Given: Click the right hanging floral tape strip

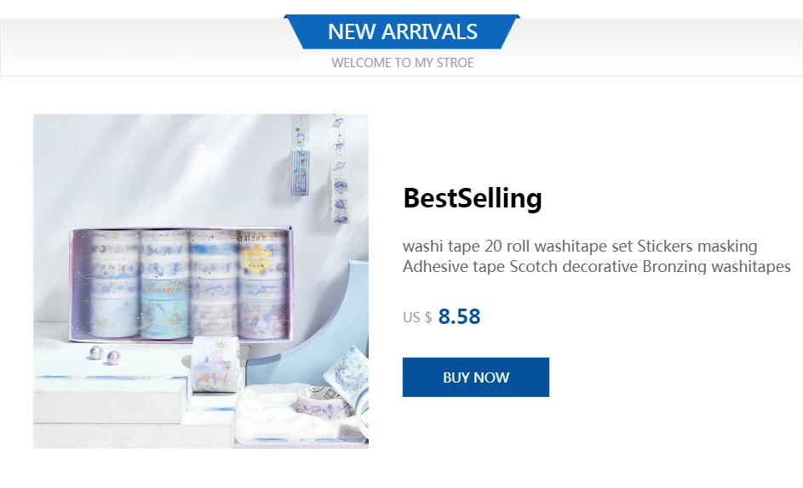Looking at the screenshot, I should pyautogui.click(x=340, y=169).
